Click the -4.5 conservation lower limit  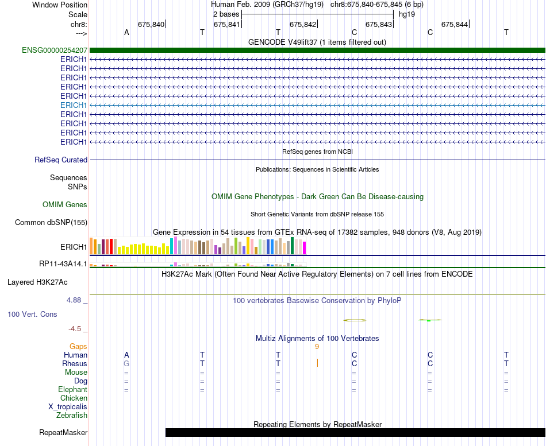[75, 329]
